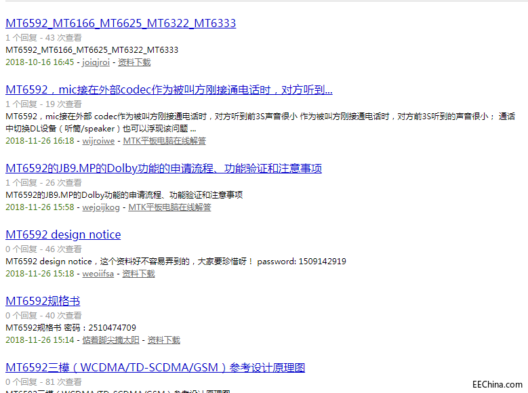
Task: Open the MT6592的JB9.MP的Dolby功能 thread title
Action: click(x=163, y=168)
